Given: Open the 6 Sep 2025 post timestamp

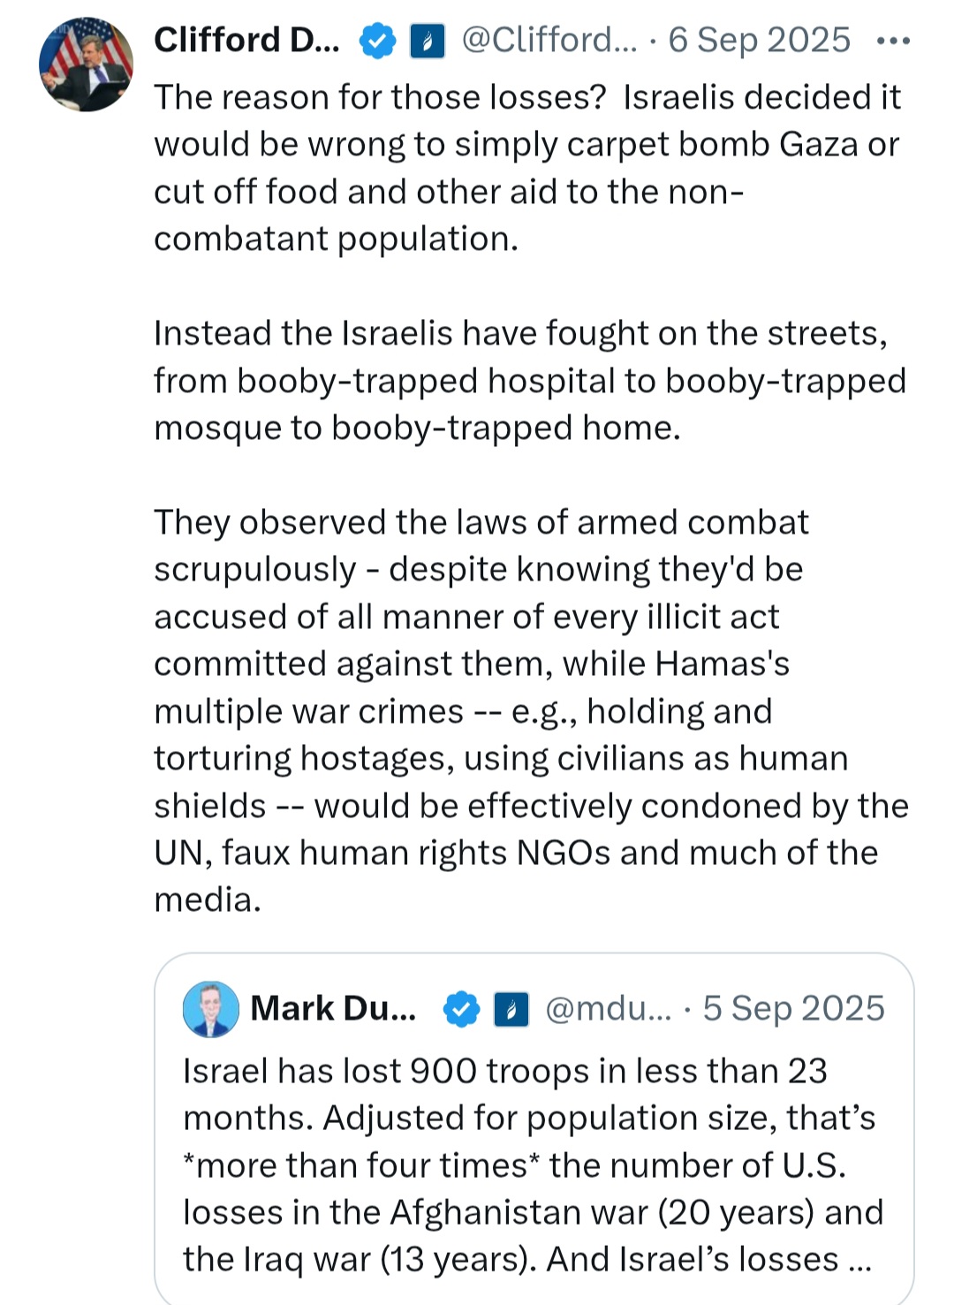Looking at the screenshot, I should tap(759, 41).
